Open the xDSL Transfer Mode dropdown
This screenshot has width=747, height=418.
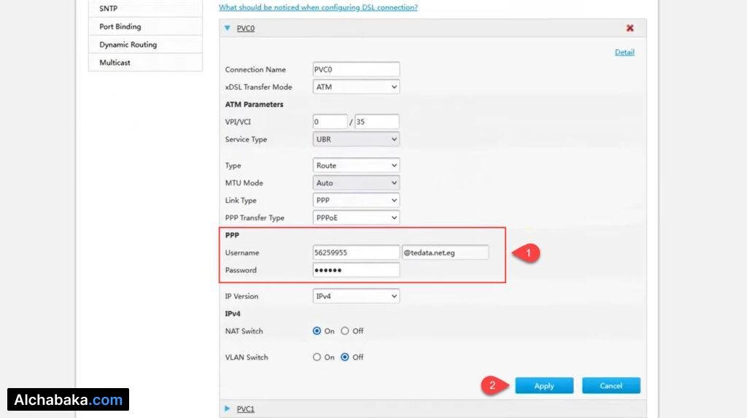click(x=356, y=87)
